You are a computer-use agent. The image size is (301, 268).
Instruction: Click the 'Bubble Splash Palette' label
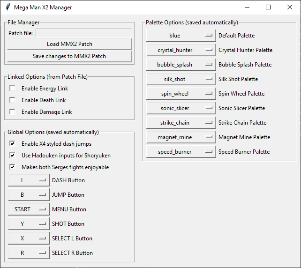click(x=245, y=65)
